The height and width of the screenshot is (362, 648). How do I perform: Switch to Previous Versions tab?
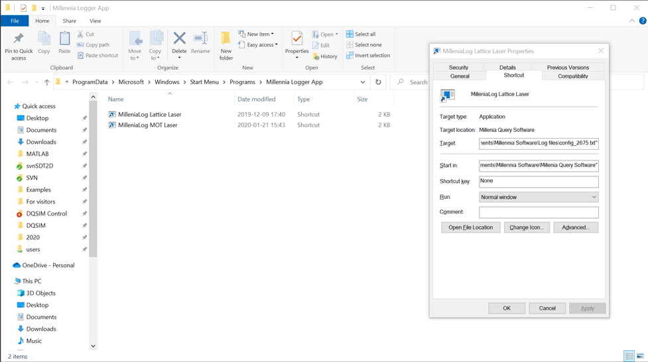[x=568, y=68]
